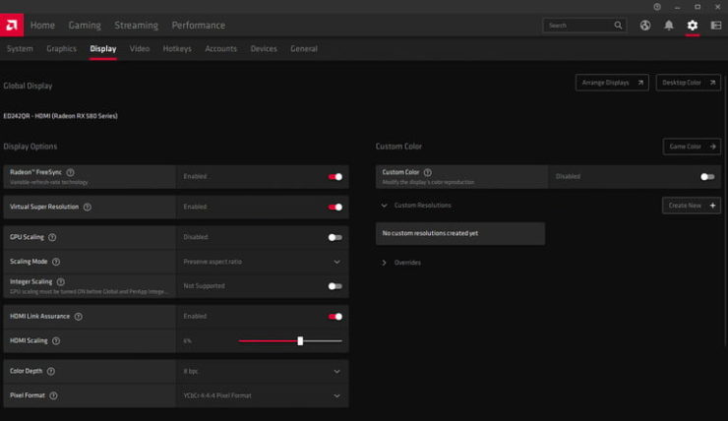This screenshot has height=421, width=728.
Task: Toggle the sidebar panel icon
Action: [x=716, y=26]
